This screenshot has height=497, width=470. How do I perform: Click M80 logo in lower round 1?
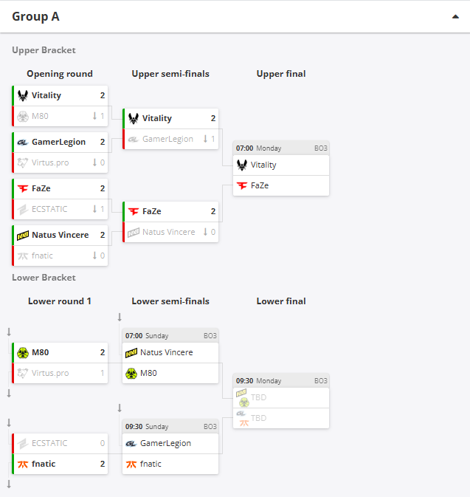(x=23, y=352)
